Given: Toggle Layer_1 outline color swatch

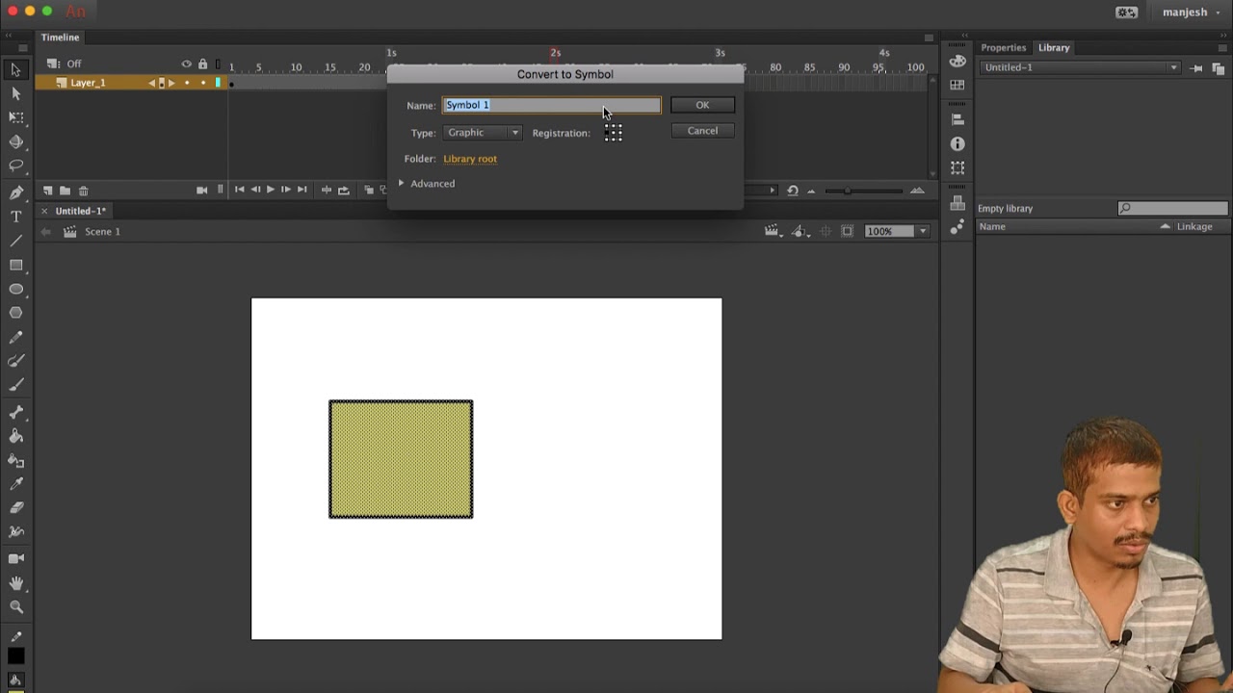Looking at the screenshot, I should click(x=218, y=83).
